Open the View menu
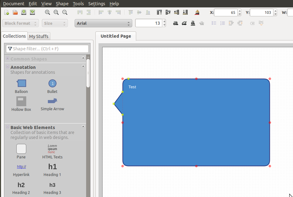This screenshot has width=293, height=197. tap(46, 4)
